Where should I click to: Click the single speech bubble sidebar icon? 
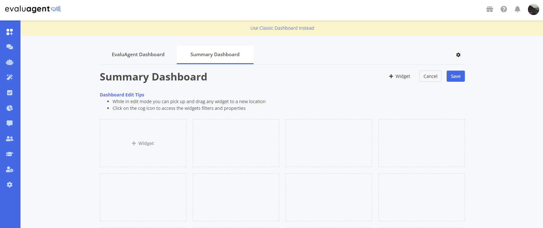click(10, 123)
